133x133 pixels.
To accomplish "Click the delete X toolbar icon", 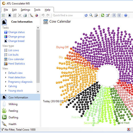I will pos(20,15).
